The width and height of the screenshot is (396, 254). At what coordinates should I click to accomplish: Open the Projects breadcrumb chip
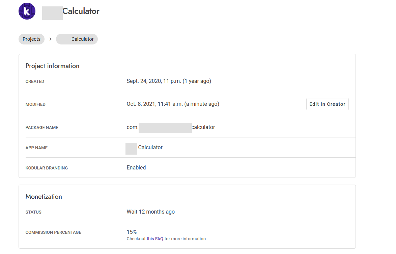click(x=31, y=39)
